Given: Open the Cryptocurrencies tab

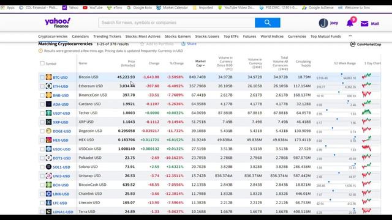Looking at the screenshot, I should (53, 37).
